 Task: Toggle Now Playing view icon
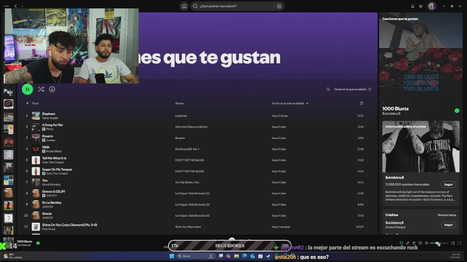pos(401,243)
